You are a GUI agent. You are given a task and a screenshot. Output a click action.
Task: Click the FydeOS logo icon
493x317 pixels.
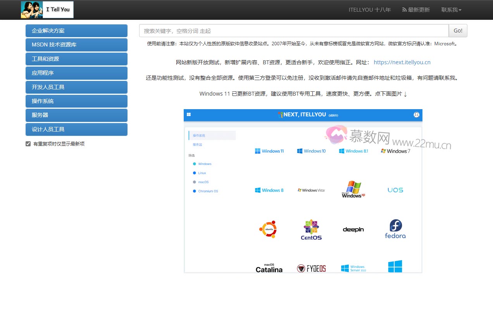pyautogui.click(x=311, y=268)
